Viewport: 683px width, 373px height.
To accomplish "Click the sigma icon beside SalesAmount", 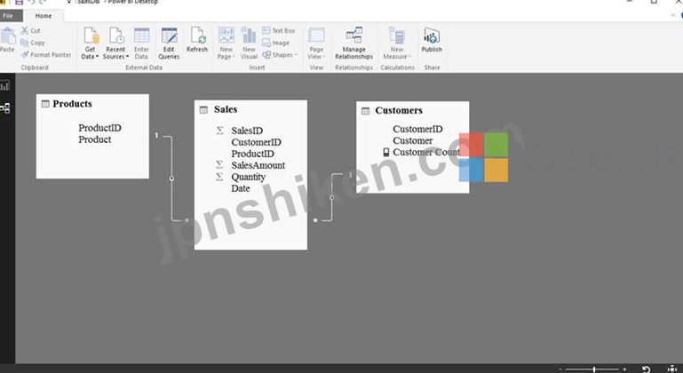I will tap(219, 164).
